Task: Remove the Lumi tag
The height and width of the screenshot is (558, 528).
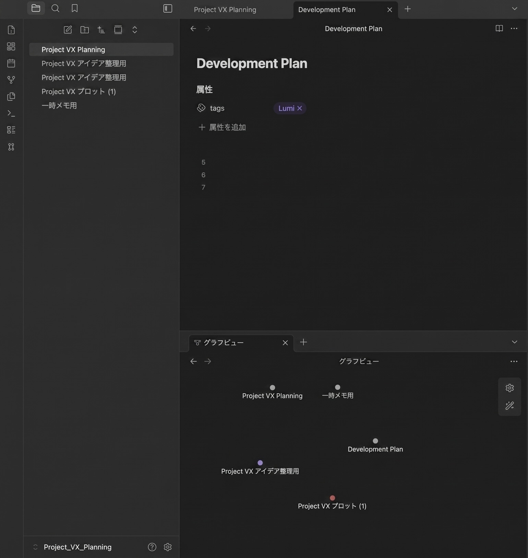Action: click(300, 108)
